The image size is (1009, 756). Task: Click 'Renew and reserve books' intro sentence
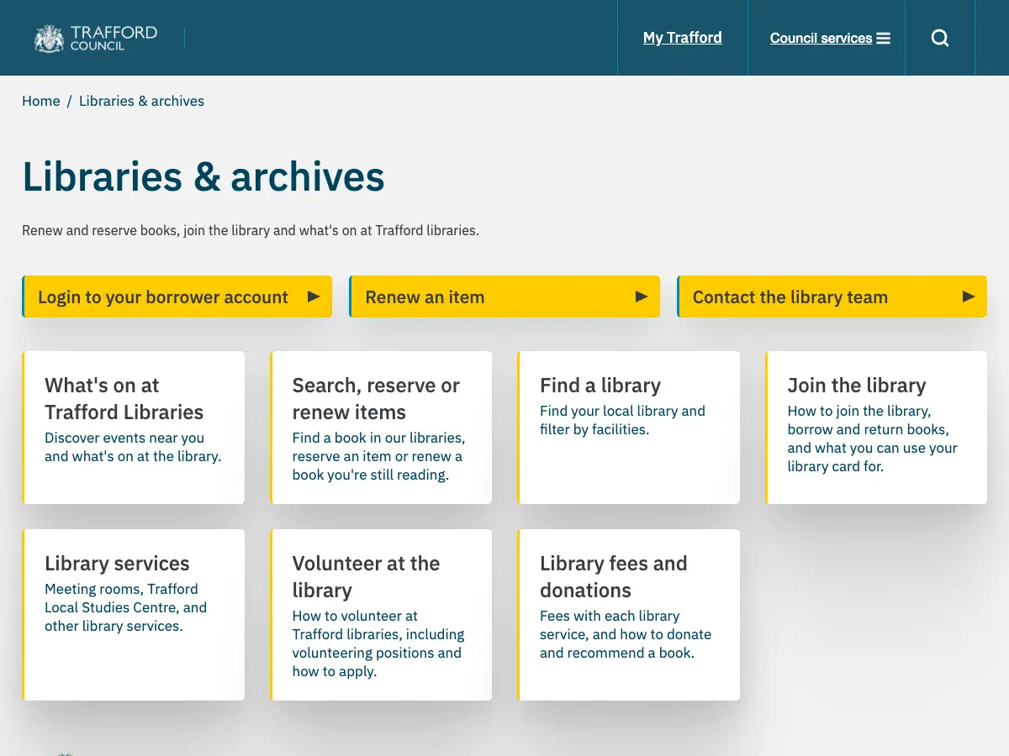coord(251,230)
